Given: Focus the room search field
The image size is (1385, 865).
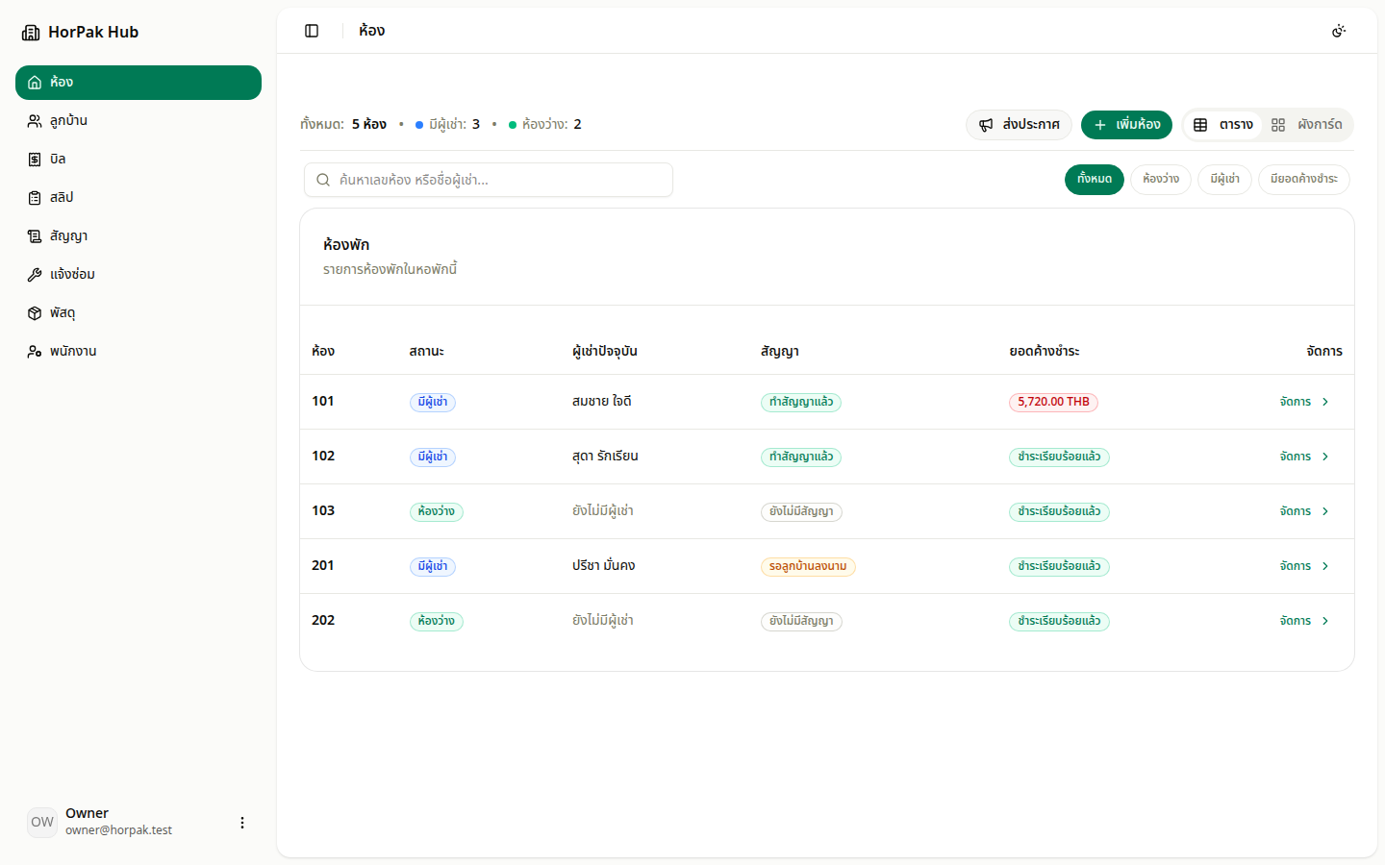Looking at the screenshot, I should tap(489, 180).
